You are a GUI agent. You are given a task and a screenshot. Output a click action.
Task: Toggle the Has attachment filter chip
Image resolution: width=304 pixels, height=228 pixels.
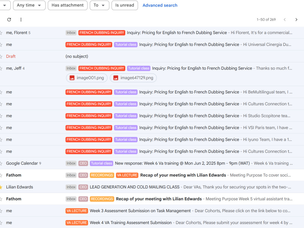tap(68, 5)
